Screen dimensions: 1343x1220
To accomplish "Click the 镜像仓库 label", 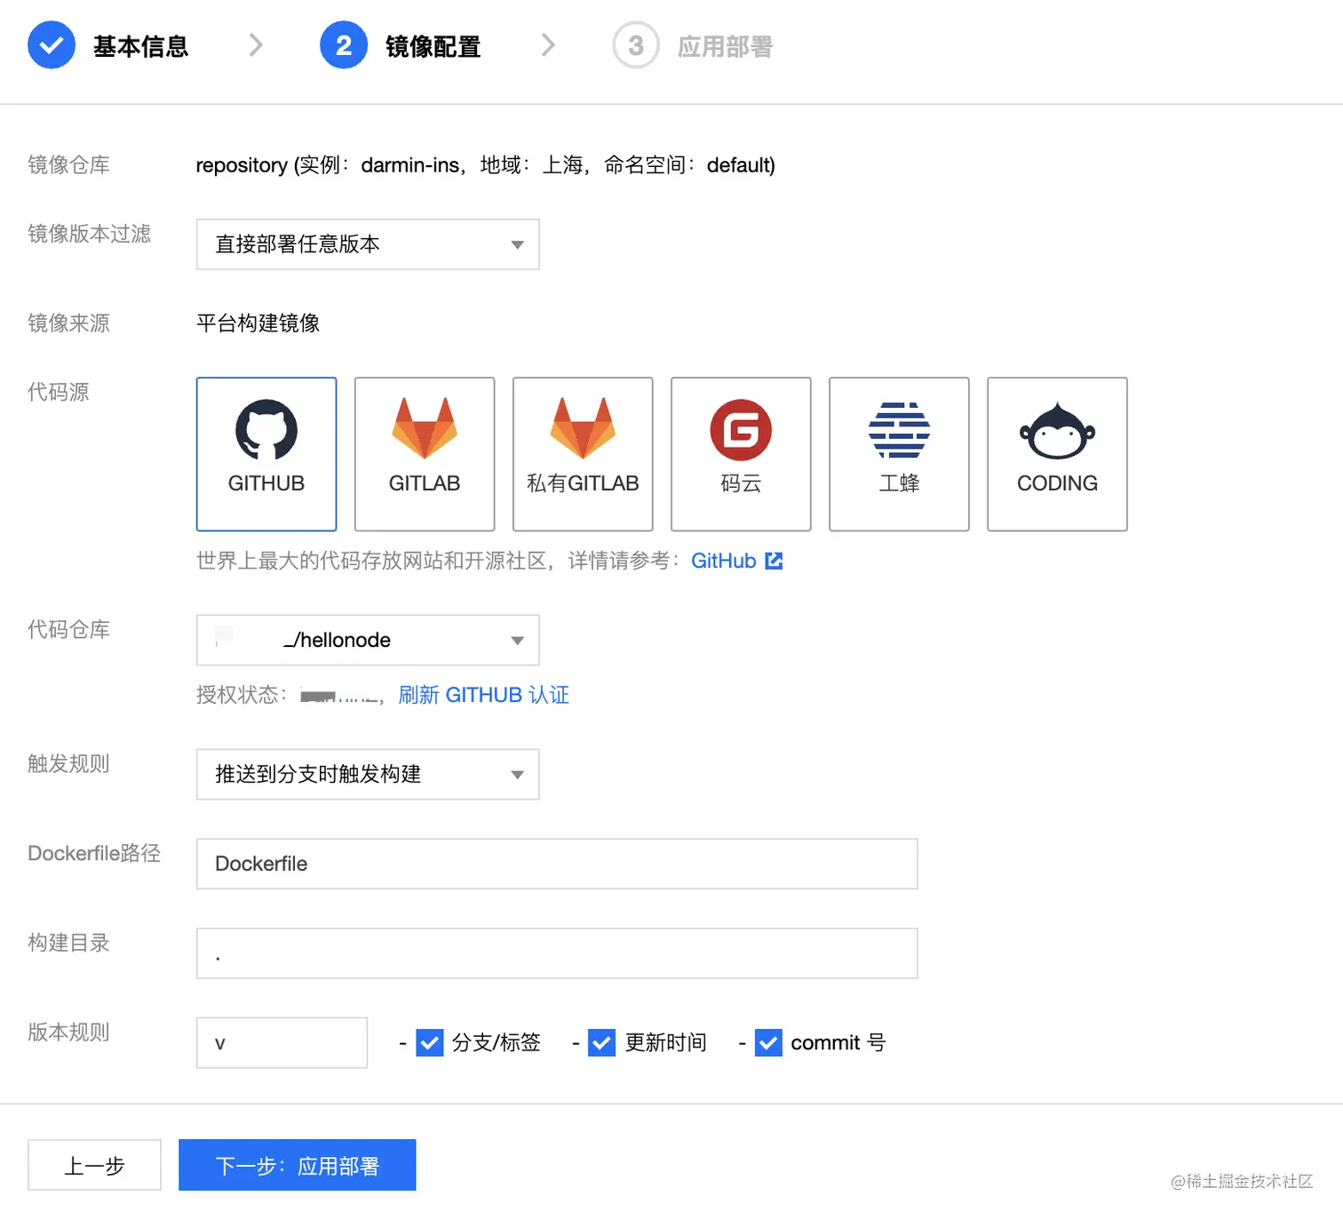I will [x=69, y=165].
